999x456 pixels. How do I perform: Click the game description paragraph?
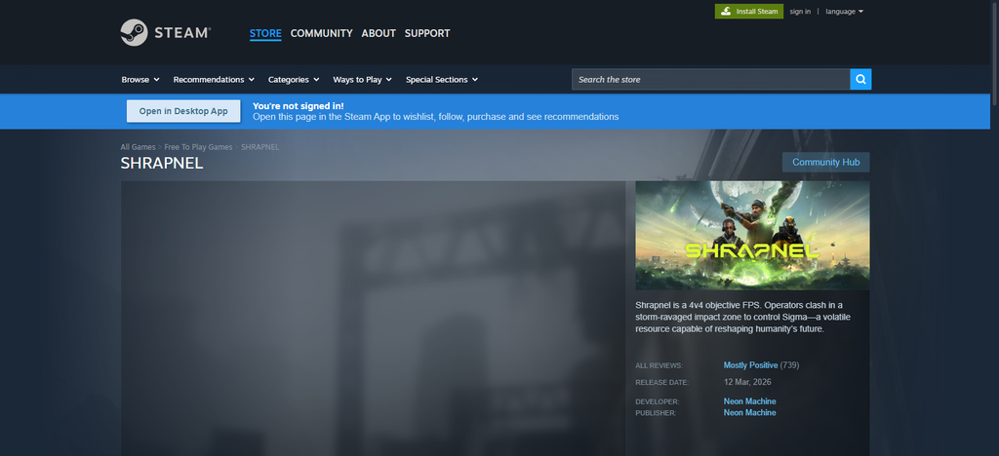coord(742,317)
